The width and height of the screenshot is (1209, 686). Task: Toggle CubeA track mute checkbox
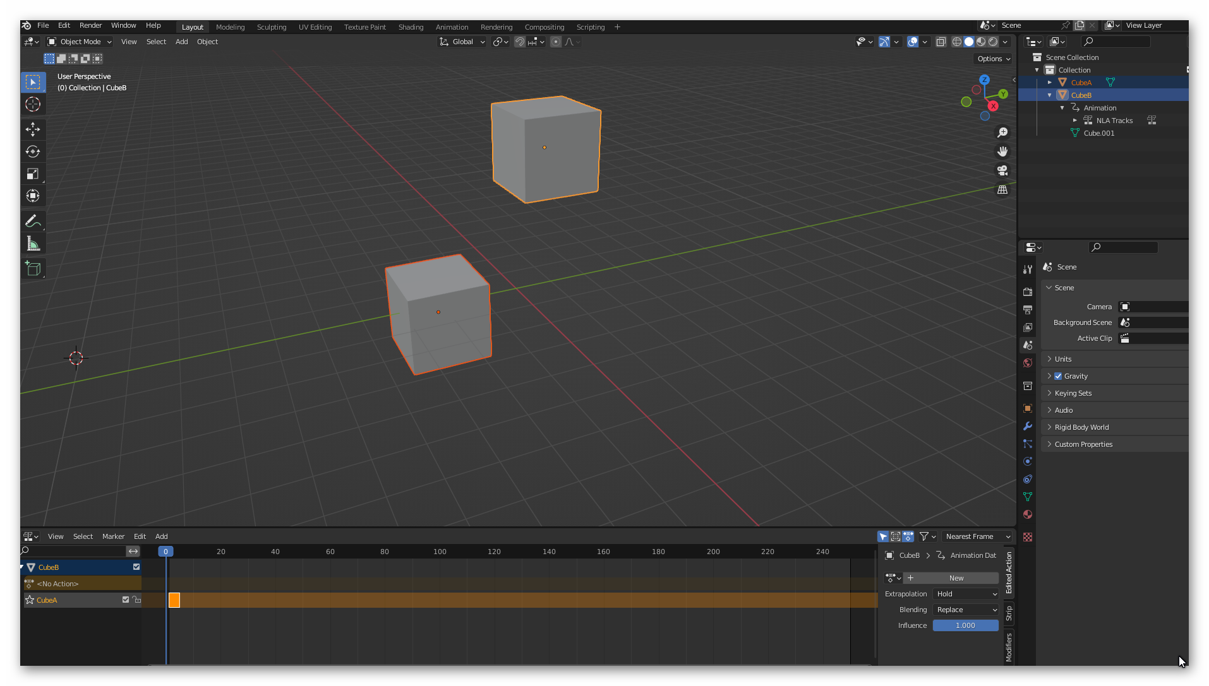[126, 600]
